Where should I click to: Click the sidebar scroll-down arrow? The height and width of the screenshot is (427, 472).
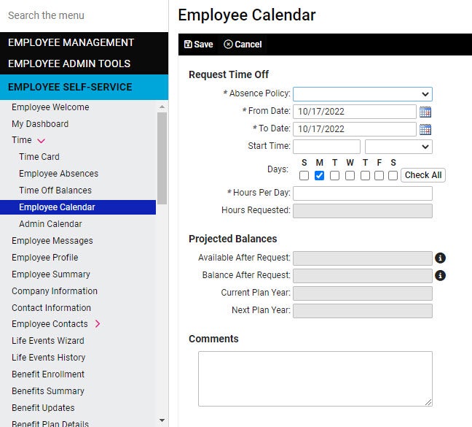pyautogui.click(x=162, y=420)
